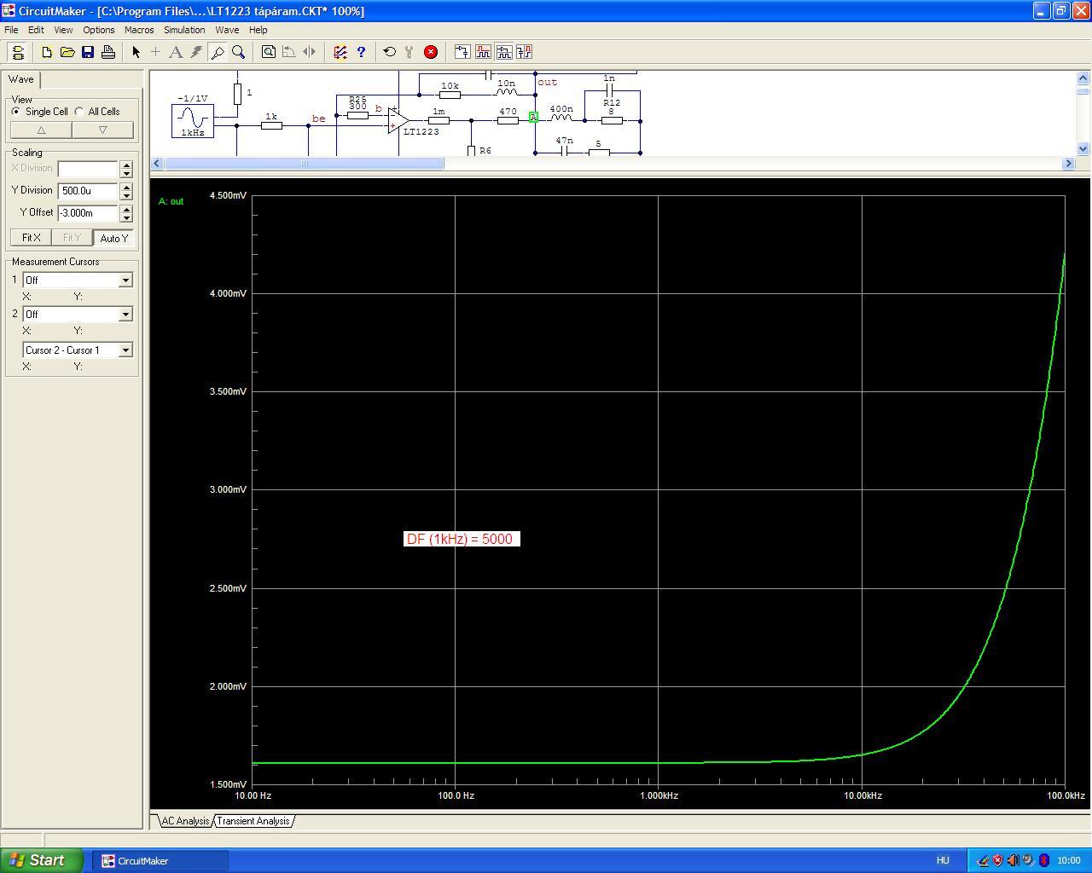Open the Simulation menu
The width and height of the screenshot is (1092, 873).
(x=184, y=30)
